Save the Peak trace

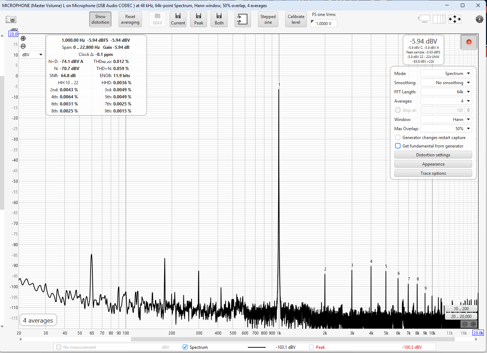coord(199,19)
